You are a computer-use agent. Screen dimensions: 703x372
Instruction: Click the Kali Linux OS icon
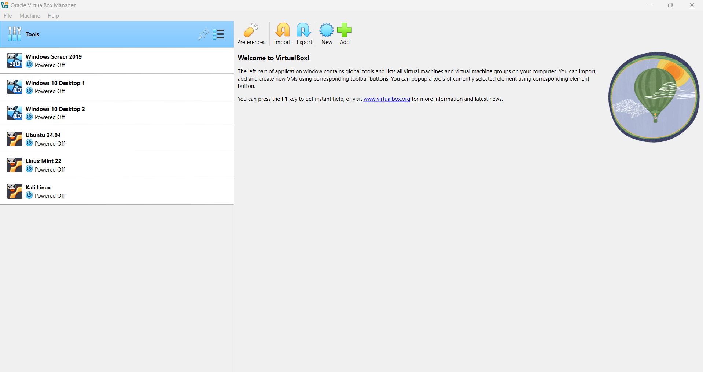15,191
